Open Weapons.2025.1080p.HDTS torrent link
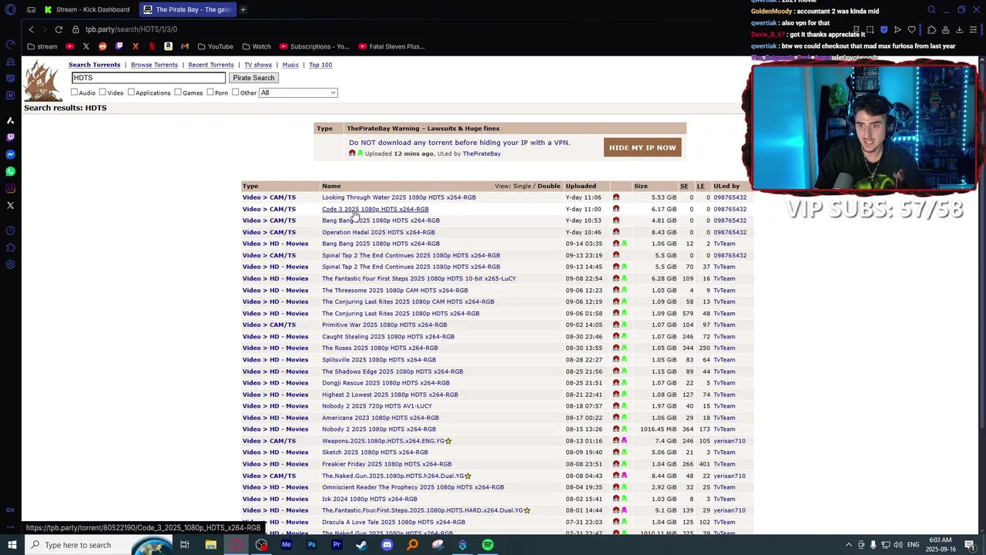This screenshot has height=555, width=986. 383,441
